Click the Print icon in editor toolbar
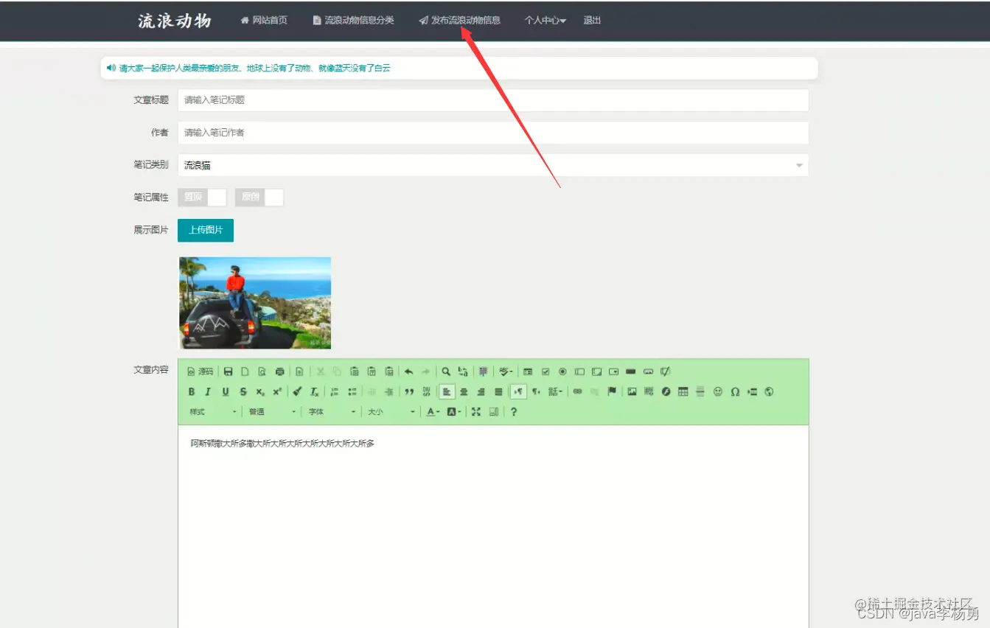The width and height of the screenshot is (990, 628). pyautogui.click(x=279, y=371)
